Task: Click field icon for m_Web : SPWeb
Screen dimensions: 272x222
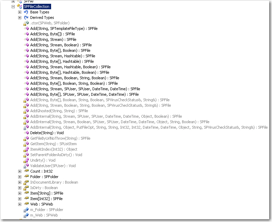Action: 26,215
